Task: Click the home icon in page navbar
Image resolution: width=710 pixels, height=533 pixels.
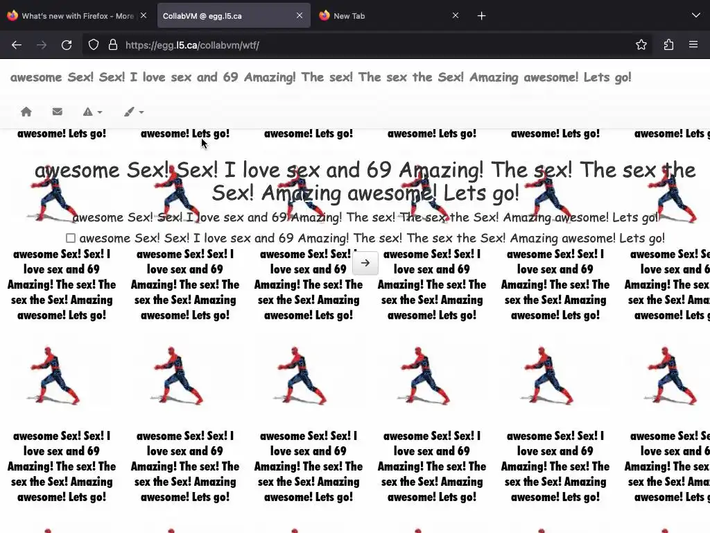Action: coord(26,112)
